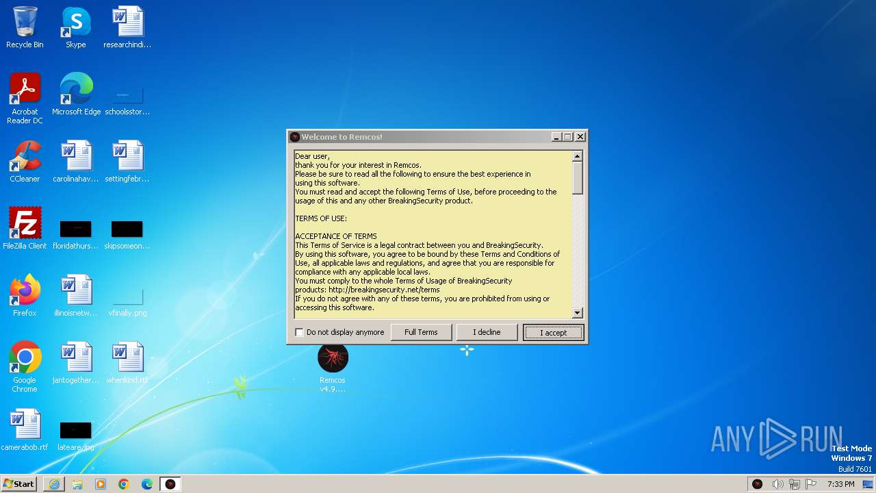Launch Microsoft Edge desktop shortcut
Image resolution: width=876 pixels, height=493 pixels.
(x=76, y=94)
